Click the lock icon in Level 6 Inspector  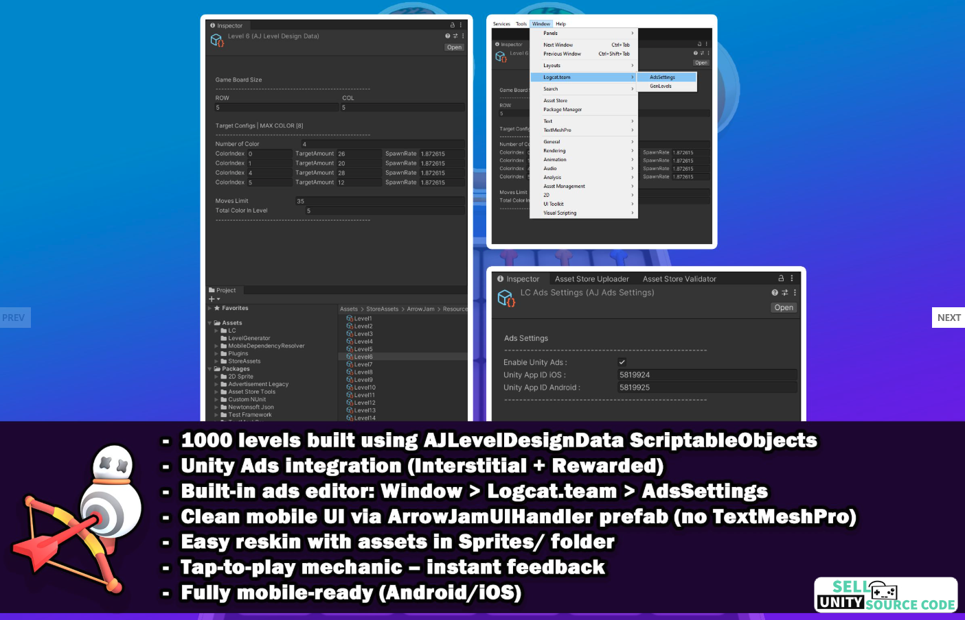[x=452, y=25]
